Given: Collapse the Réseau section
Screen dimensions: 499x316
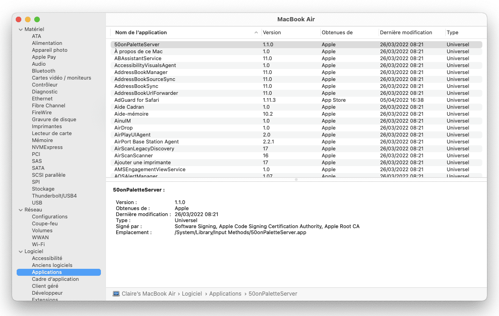Looking at the screenshot, I should pyautogui.click(x=20, y=210).
